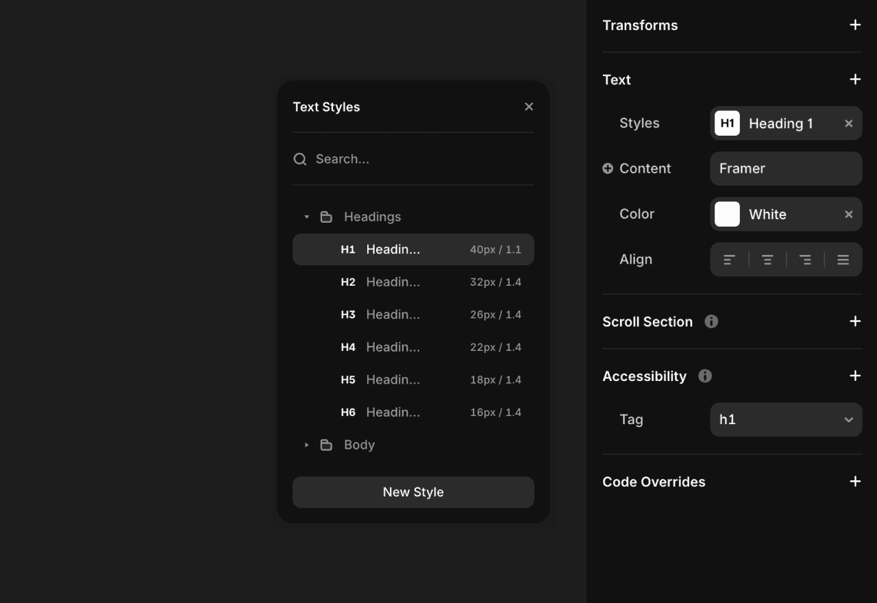Screen dimensions: 877x603
Task: Set text alignment to justify
Action: pyautogui.click(x=843, y=260)
